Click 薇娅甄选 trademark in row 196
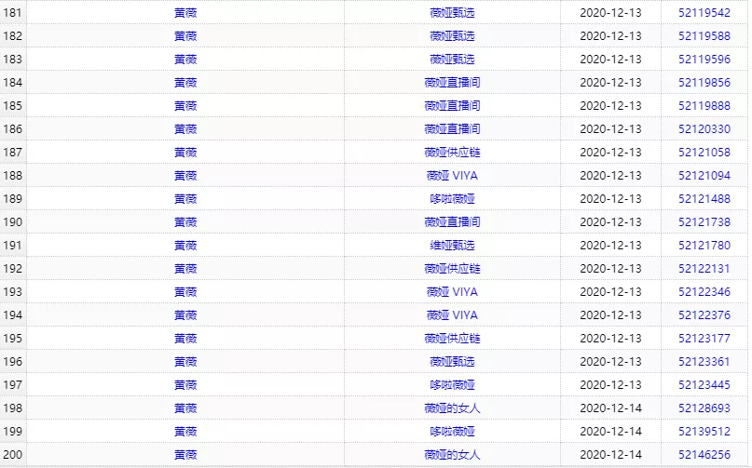 [x=452, y=362]
